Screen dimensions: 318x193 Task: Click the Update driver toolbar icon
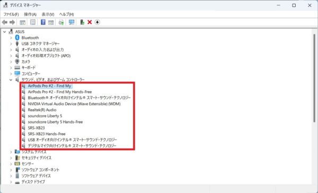click(82, 22)
